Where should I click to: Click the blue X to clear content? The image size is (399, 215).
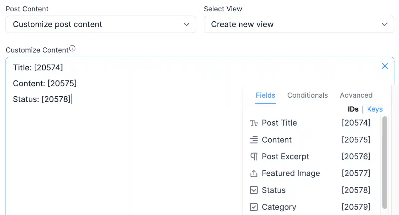coord(385,66)
